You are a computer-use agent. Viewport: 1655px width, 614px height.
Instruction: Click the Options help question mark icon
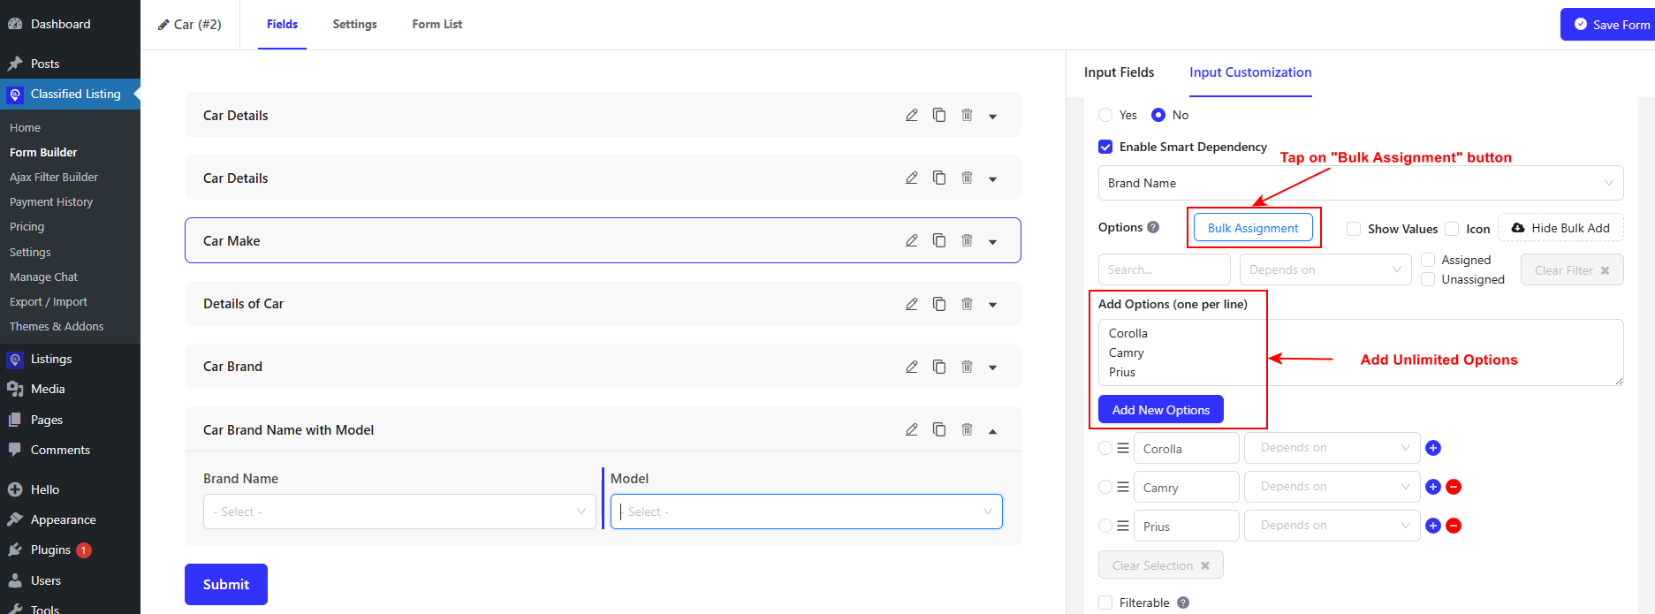click(1153, 227)
